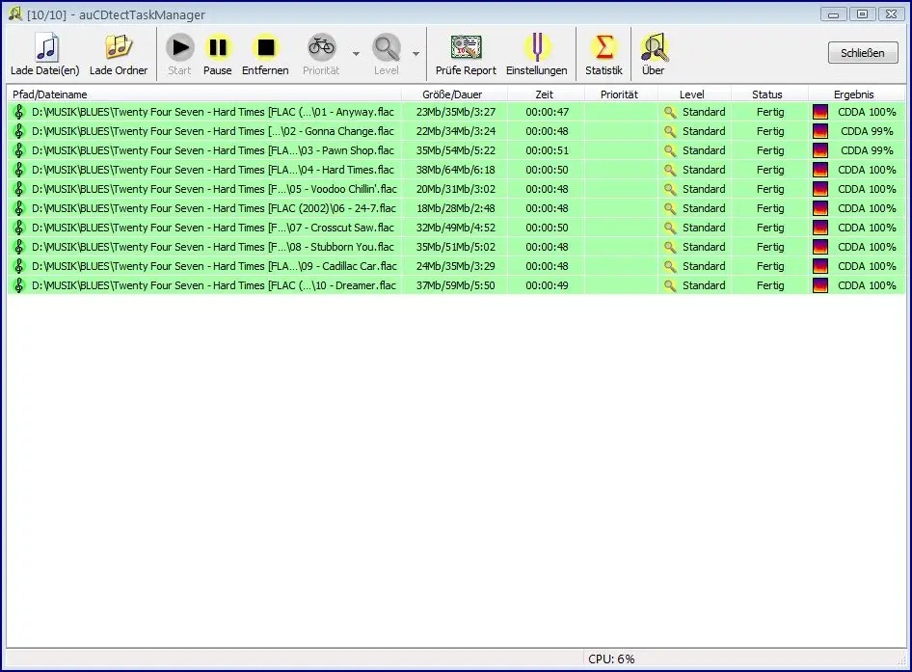Click the size cell 22Mb/34Mb/3:24
Screen dimensions: 912x672
coord(455,131)
